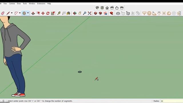Switch to Right view
Viewport: 183px width, 103px height.
pos(112,8)
